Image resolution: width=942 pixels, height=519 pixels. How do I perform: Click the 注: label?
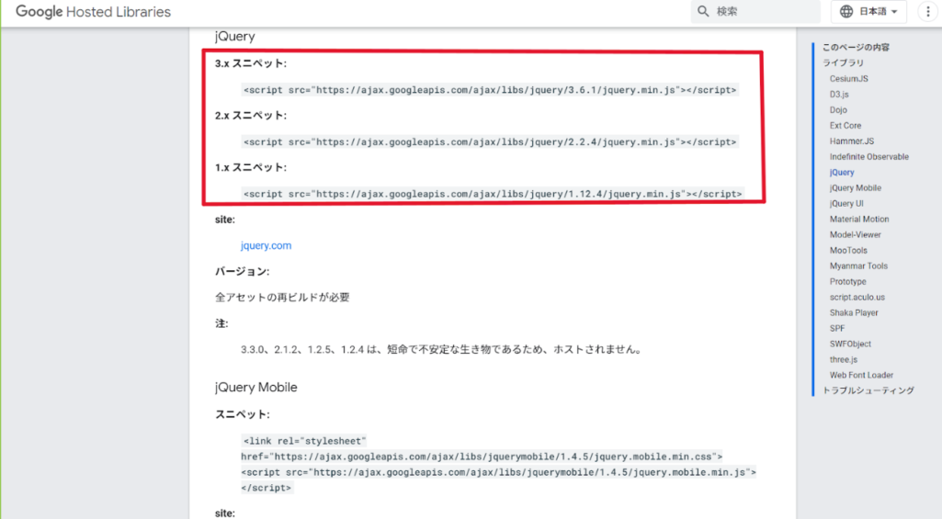(221, 323)
